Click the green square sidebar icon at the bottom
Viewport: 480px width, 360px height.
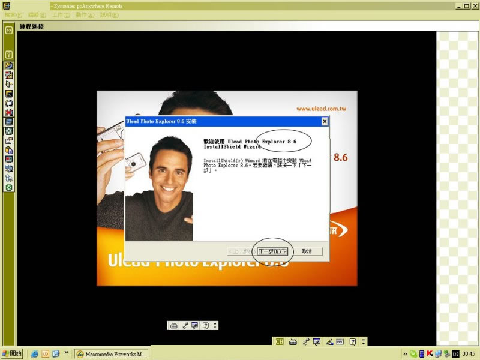(9, 188)
